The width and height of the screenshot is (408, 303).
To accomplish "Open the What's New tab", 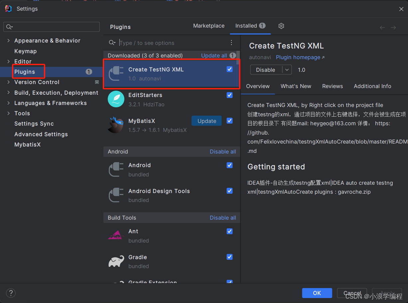I will (x=296, y=86).
